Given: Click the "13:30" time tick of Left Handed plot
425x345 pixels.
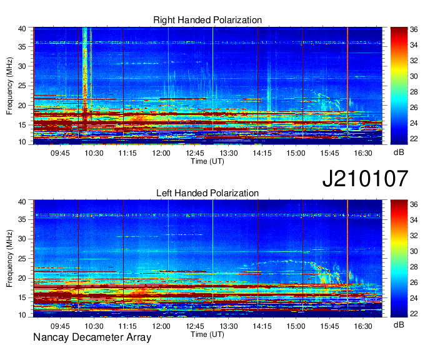Looking at the screenshot, I should click(x=229, y=326).
